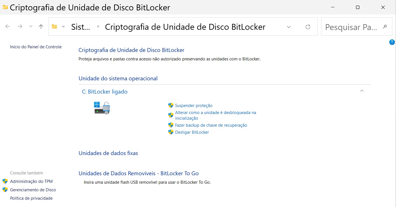Select Desligar BitLocker link
This screenshot has width=396, height=207.
click(x=192, y=132)
